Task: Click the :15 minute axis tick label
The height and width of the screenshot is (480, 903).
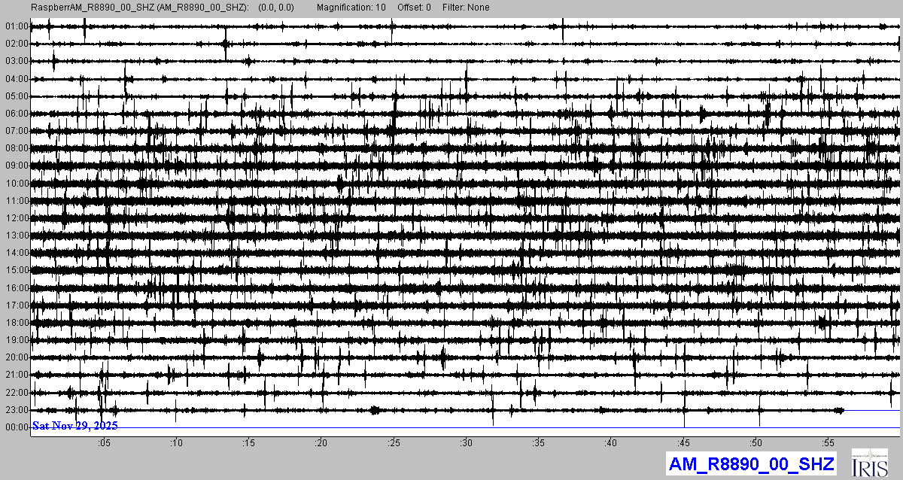Action: [x=250, y=443]
